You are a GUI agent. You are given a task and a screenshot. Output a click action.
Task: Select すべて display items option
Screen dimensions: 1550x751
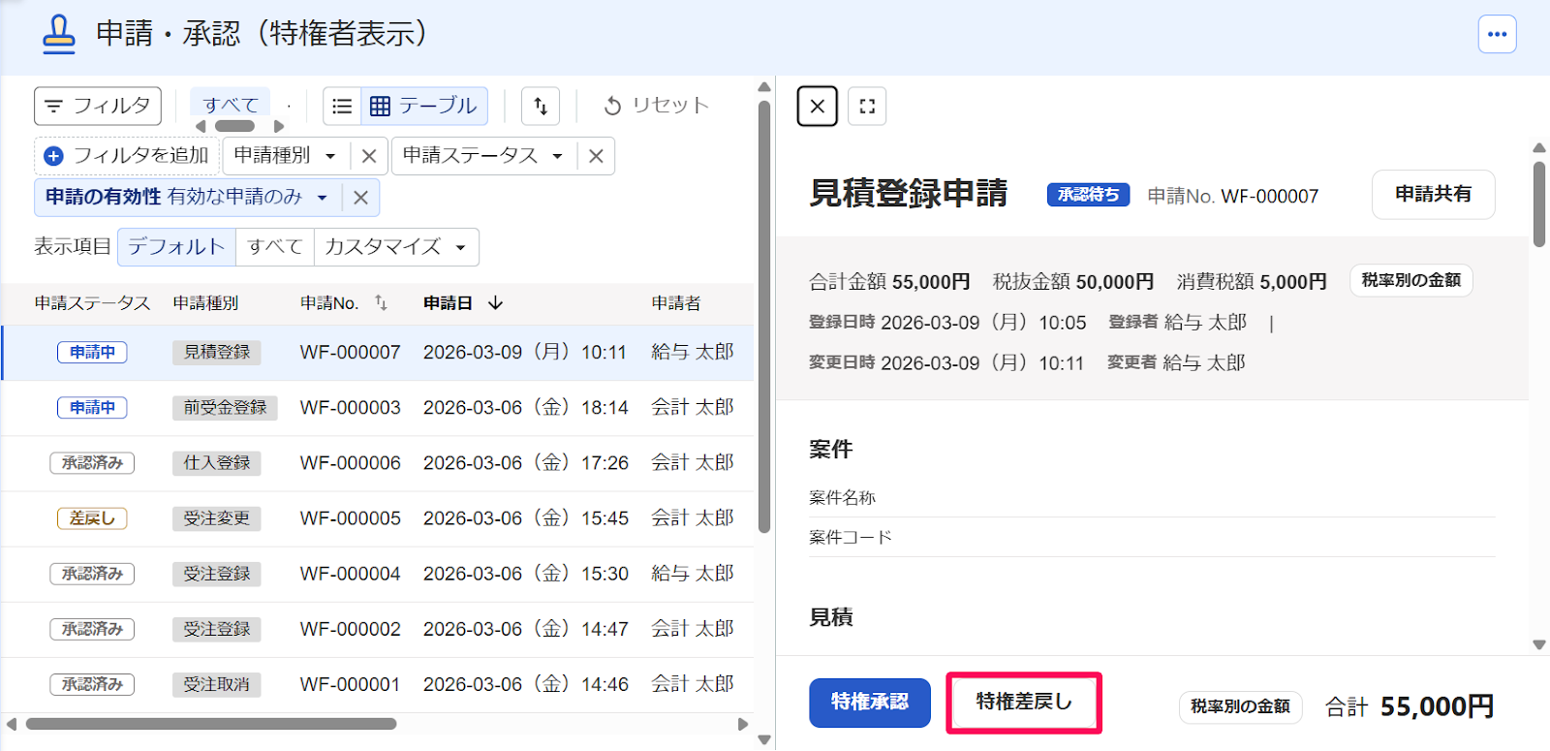tap(275, 247)
